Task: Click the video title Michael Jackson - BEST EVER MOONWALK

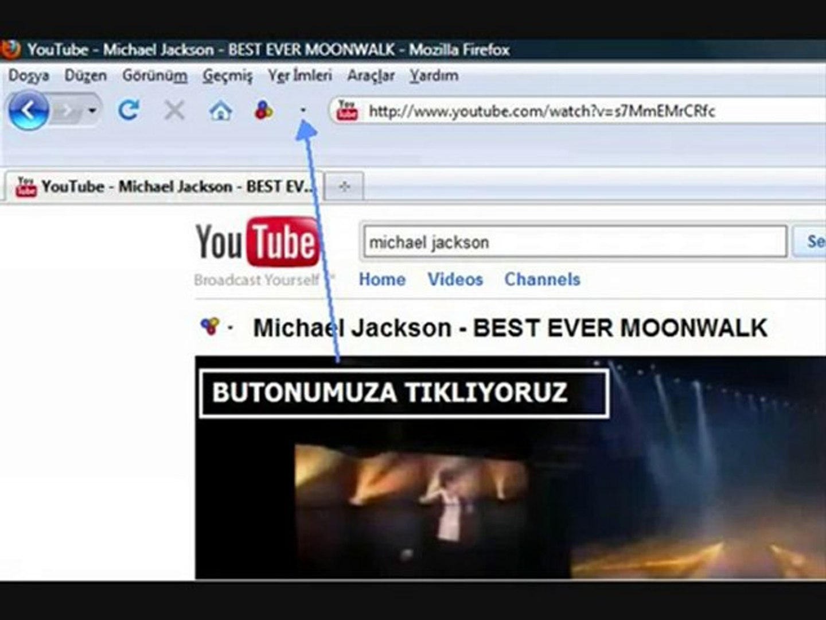Action: coord(510,328)
